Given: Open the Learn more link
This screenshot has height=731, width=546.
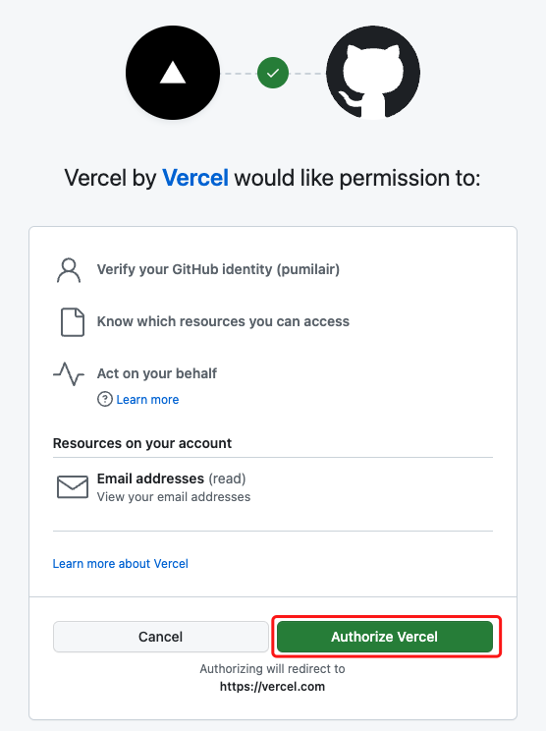Looking at the screenshot, I should pos(147,400).
